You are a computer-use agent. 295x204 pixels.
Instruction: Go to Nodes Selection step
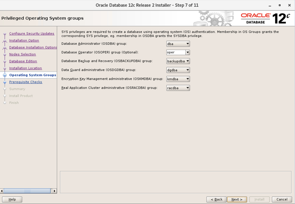[22, 54]
